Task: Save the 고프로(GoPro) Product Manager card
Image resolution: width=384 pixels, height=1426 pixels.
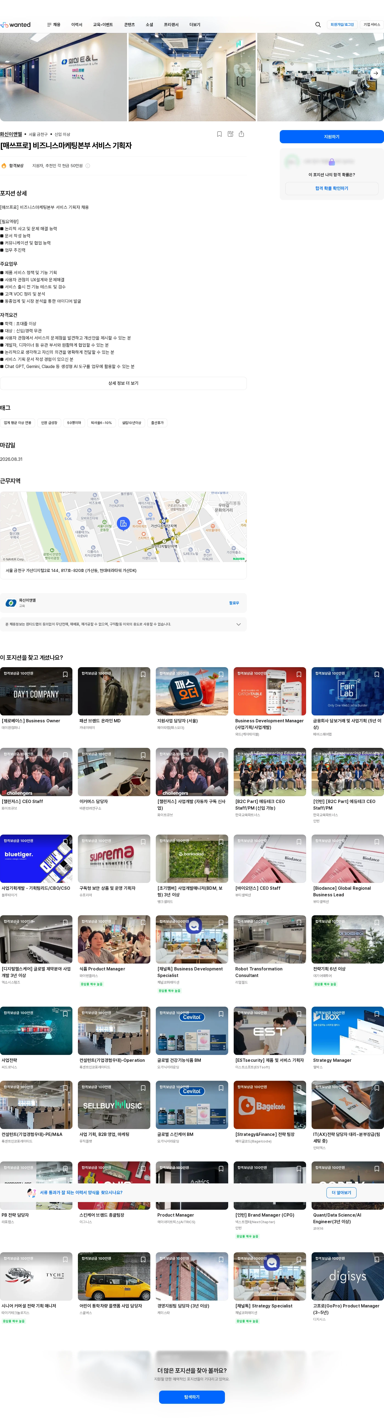Action: point(377,1260)
